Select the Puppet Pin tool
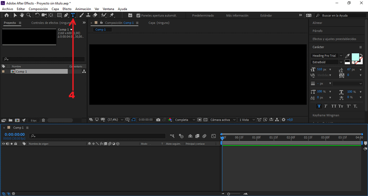 coord(112,15)
